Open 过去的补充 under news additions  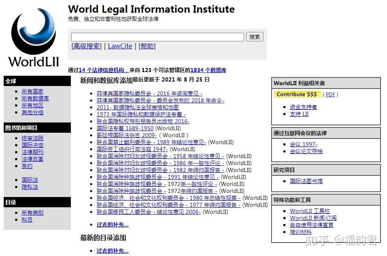[x=112, y=224]
